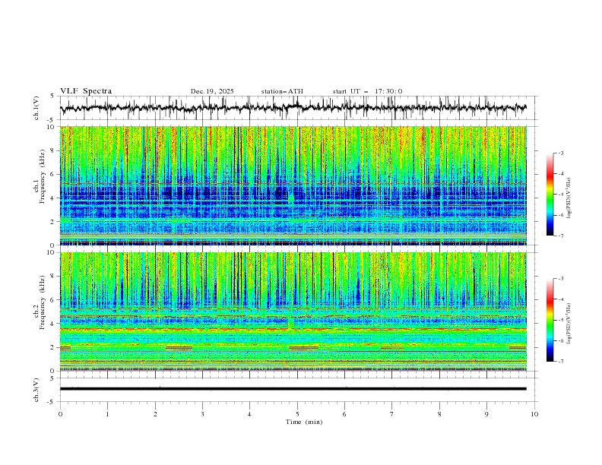Click the 'start UT = 17:30:0' text
The width and height of the screenshot is (602, 465).
point(367,91)
